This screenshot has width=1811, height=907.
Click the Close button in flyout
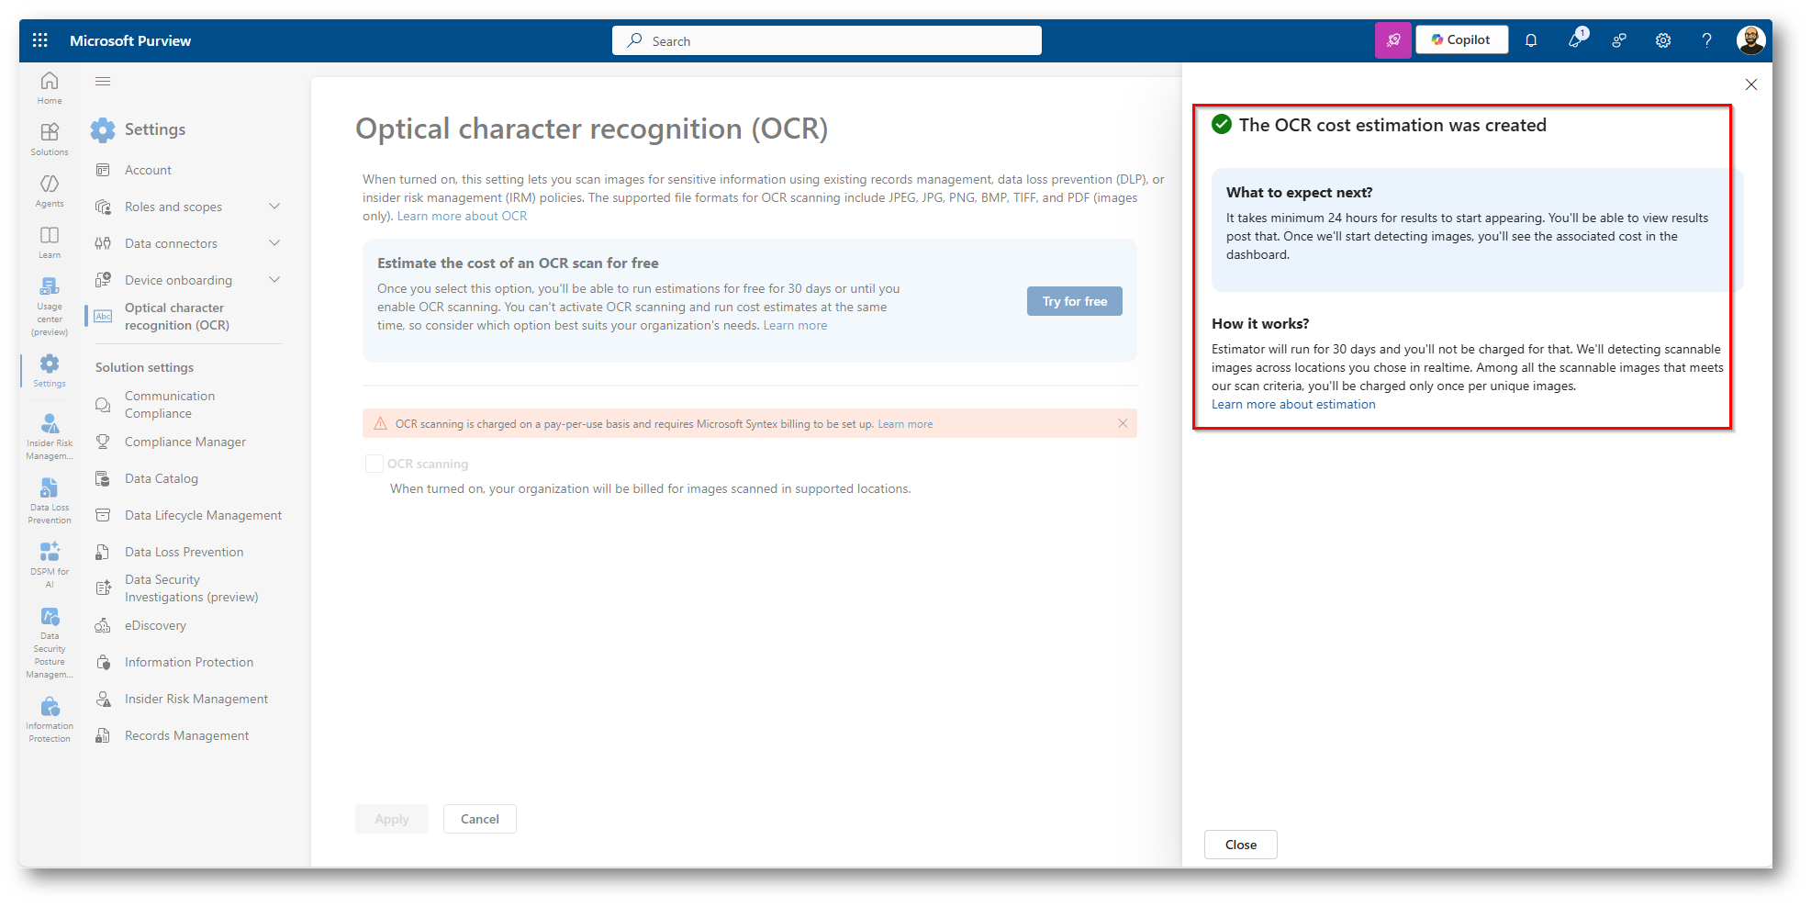pyautogui.click(x=1241, y=845)
